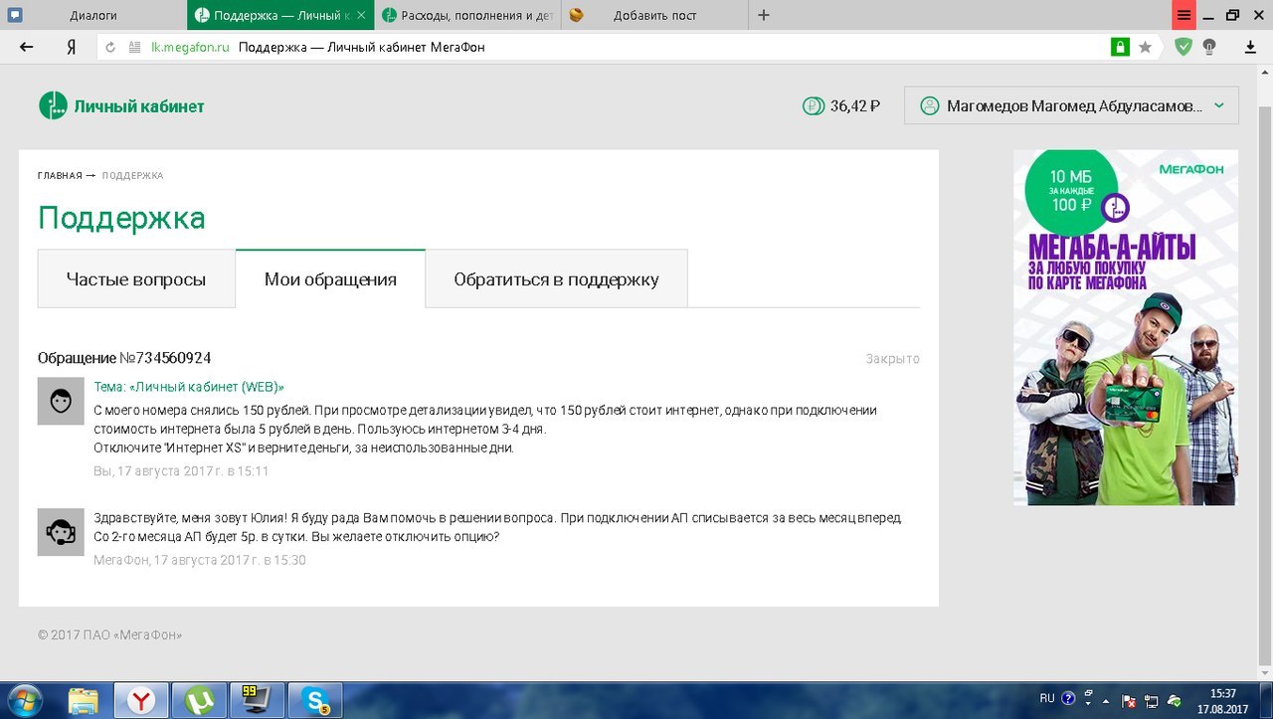
Task: Click the 36,42 ₽ balance amount
Action: (855, 106)
